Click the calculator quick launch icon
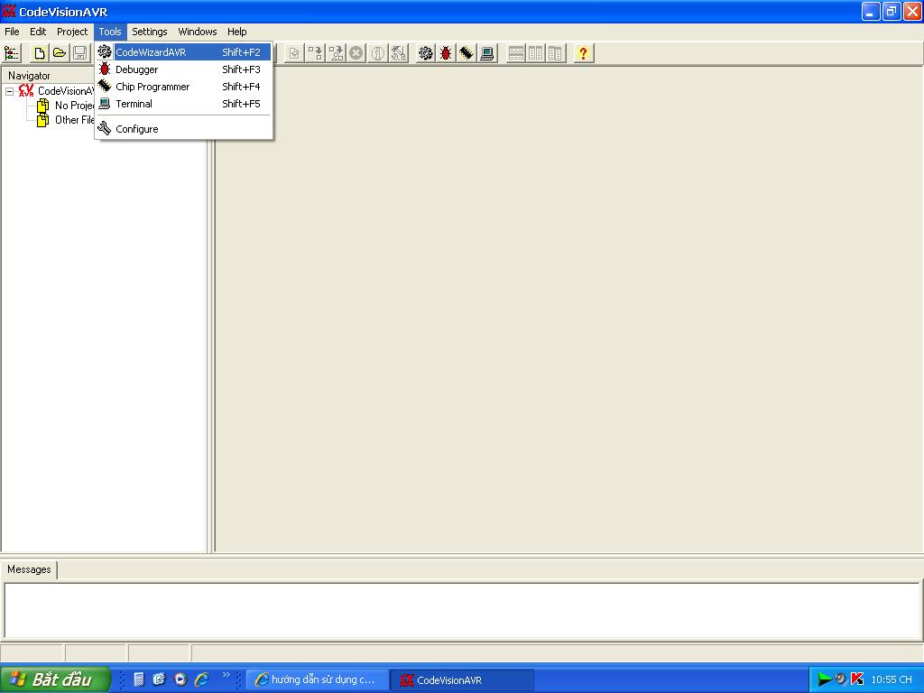The width and height of the screenshot is (924, 693). (138, 679)
